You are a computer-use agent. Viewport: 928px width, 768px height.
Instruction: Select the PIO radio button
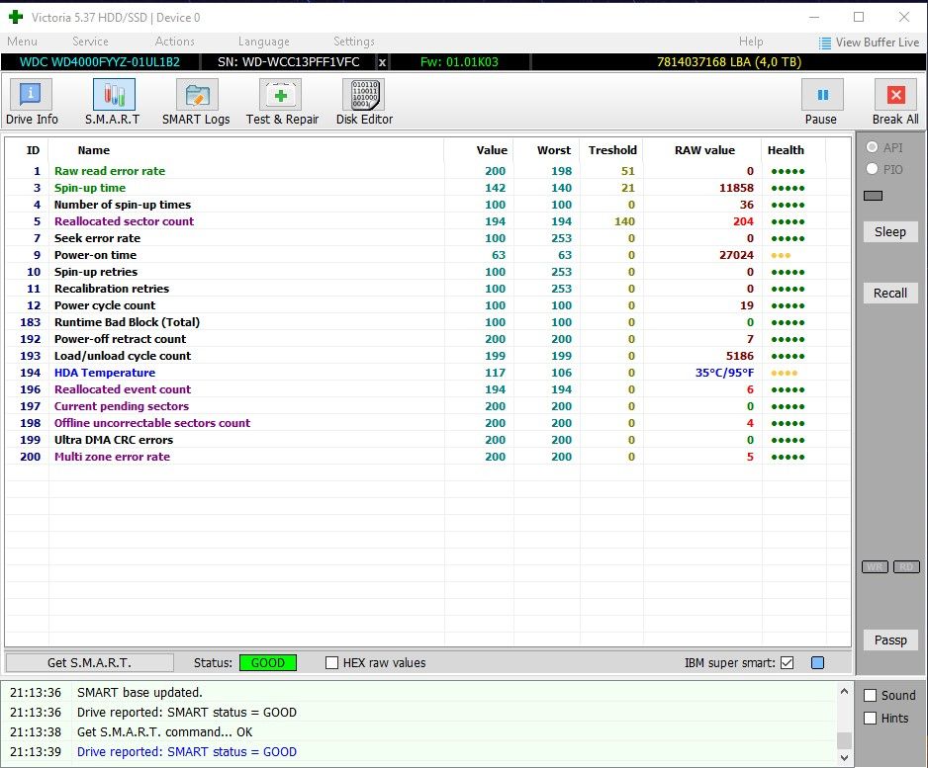point(872,169)
